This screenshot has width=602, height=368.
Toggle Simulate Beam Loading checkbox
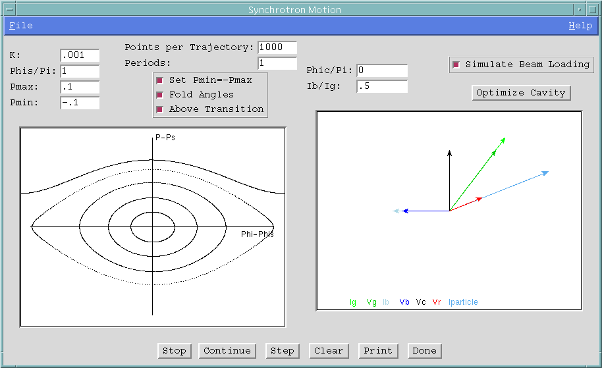456,65
